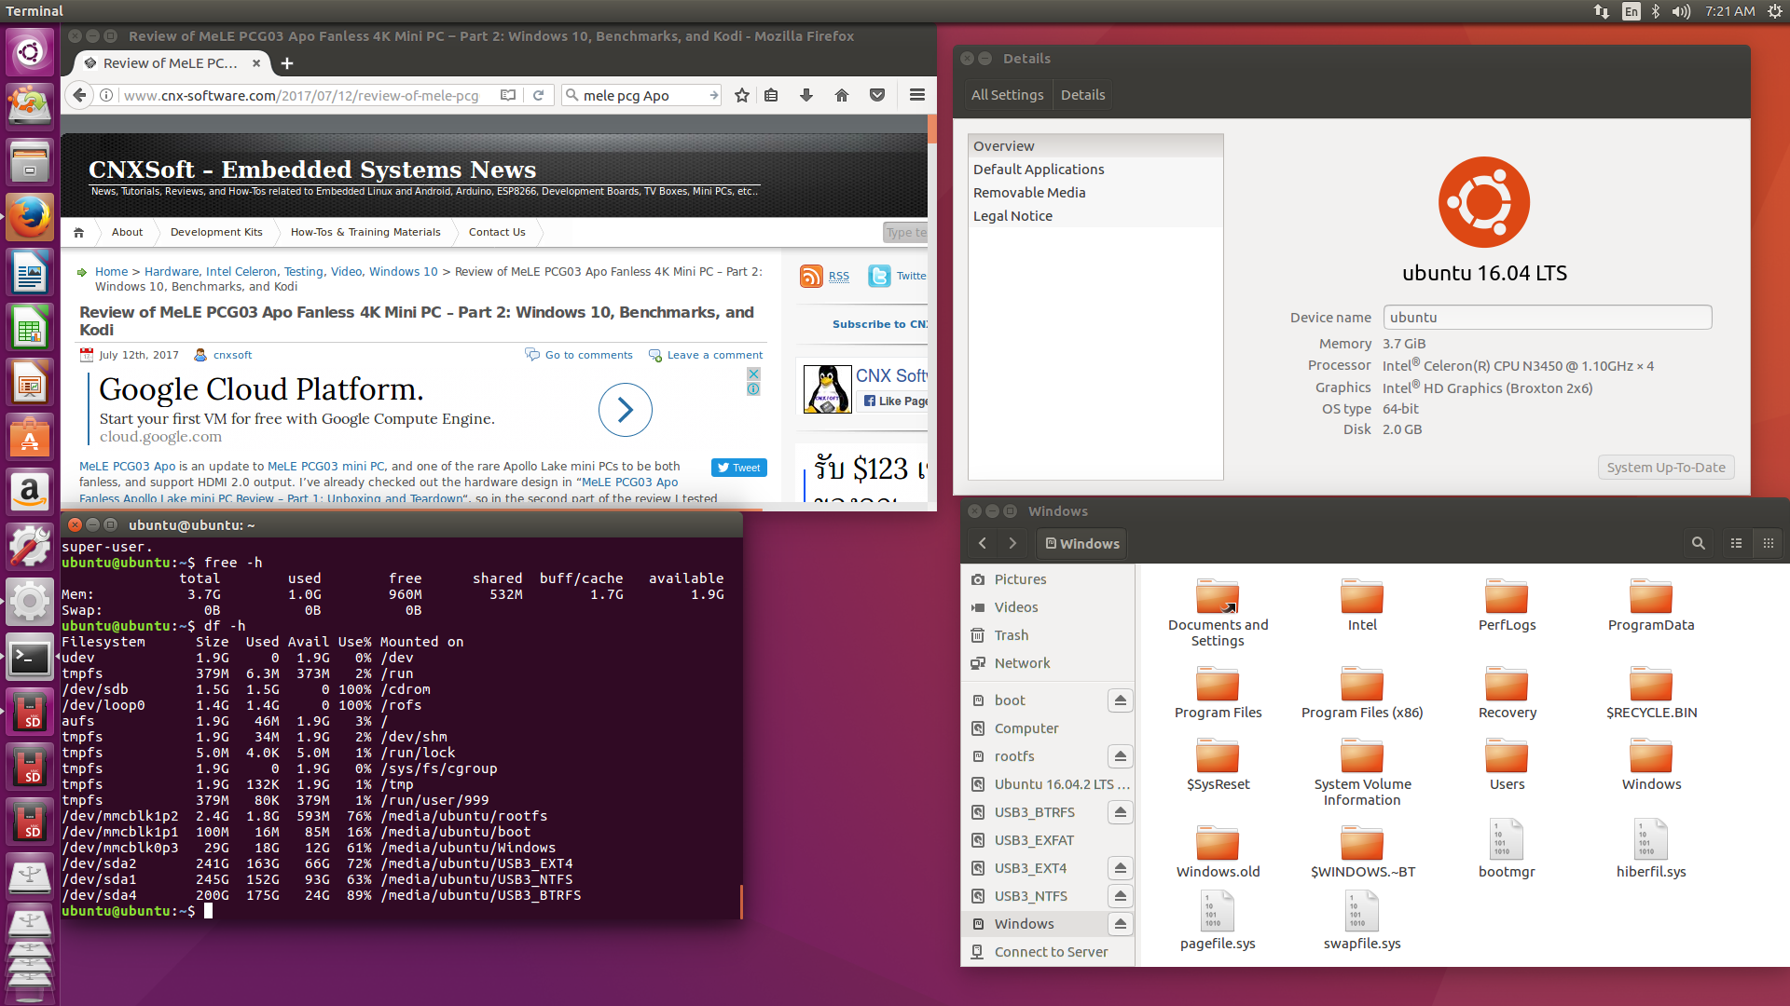Open Ubuntu Software Center in dock
Viewport: 1790px width, 1006px height.
[30, 439]
